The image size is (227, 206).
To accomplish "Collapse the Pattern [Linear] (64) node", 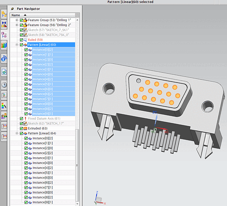I will click(17, 133).
